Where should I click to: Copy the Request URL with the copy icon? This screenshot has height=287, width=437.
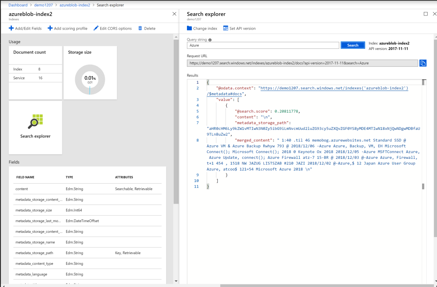(x=423, y=63)
